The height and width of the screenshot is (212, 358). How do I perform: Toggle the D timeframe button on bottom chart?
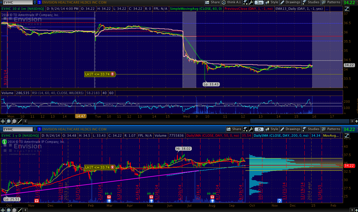point(259,129)
